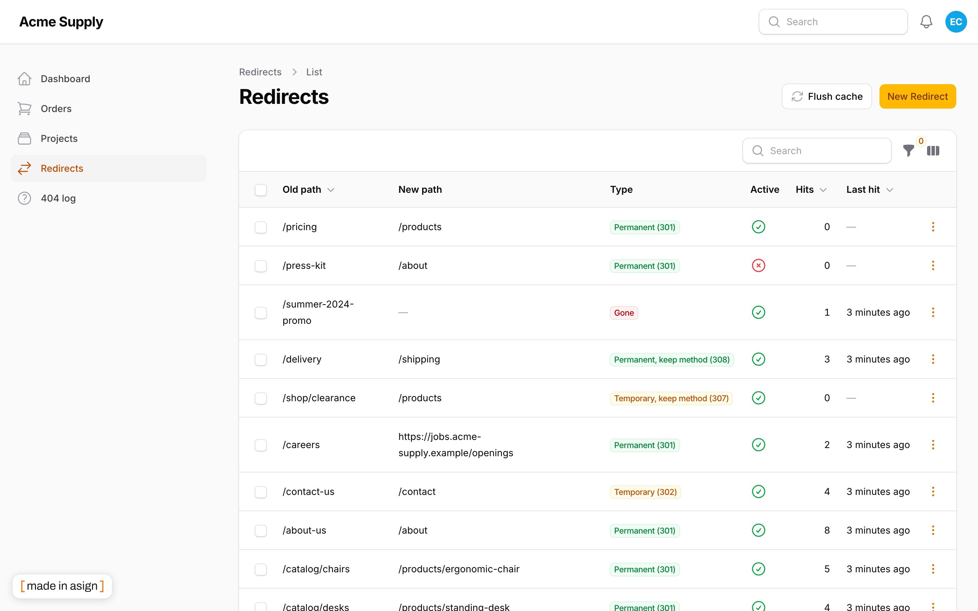Focus the global Search field in header

pyautogui.click(x=833, y=22)
